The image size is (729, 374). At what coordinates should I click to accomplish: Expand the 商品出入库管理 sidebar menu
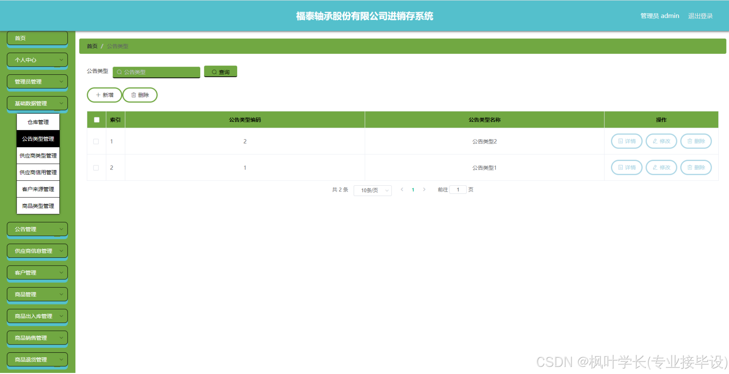[x=37, y=316]
